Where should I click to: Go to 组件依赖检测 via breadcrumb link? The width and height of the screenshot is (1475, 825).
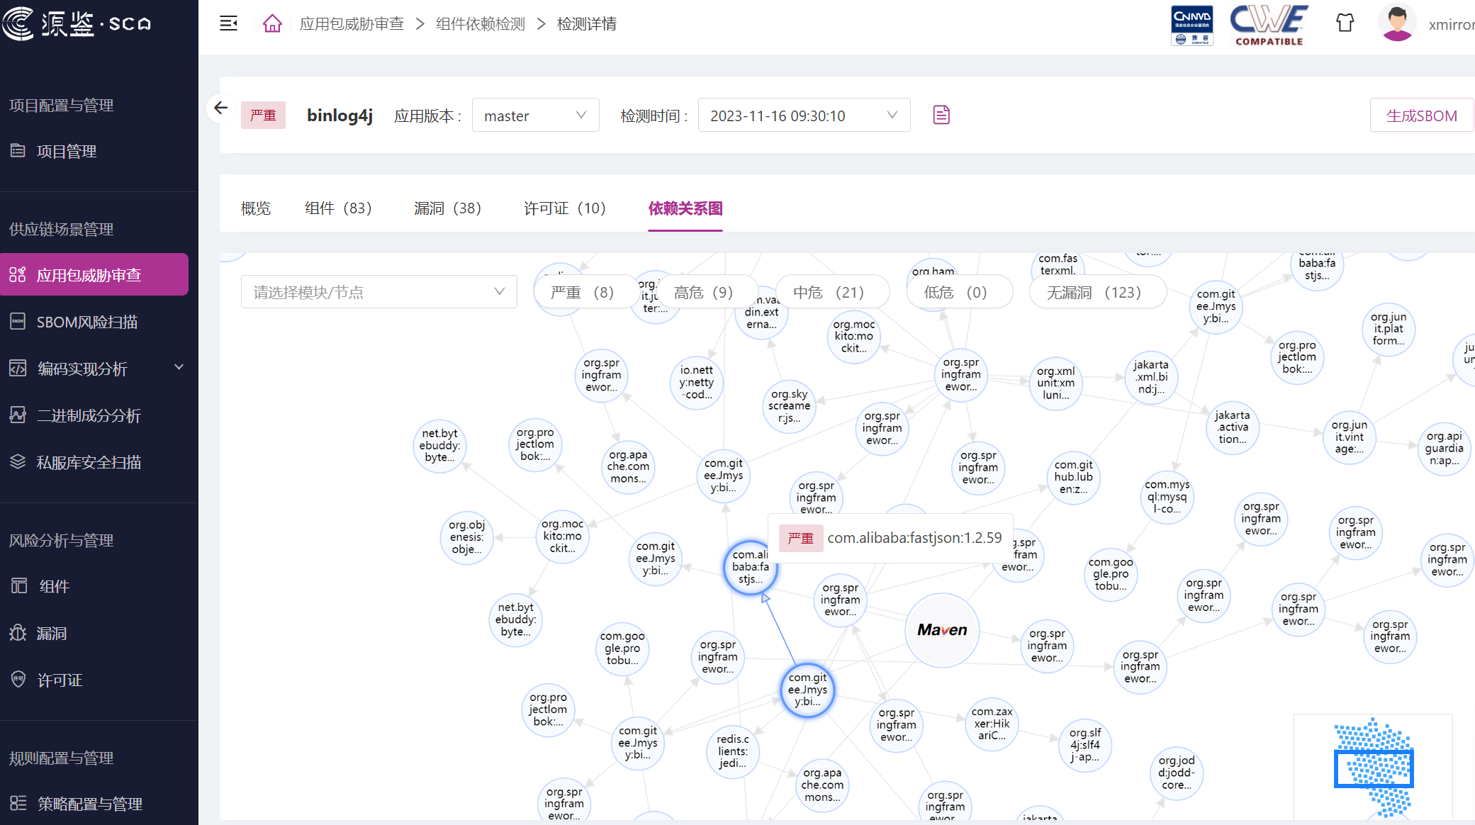pyautogui.click(x=480, y=23)
